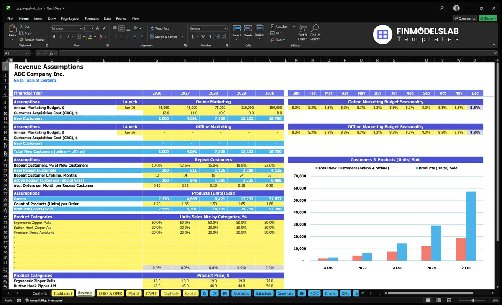
Task: Click the Accounting Number Format dollar icon
Action: [192, 37]
